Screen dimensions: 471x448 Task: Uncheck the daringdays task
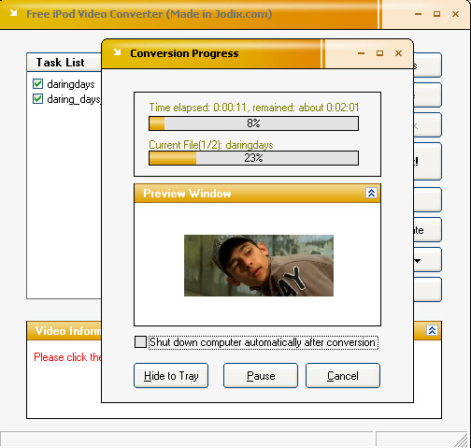tap(37, 84)
